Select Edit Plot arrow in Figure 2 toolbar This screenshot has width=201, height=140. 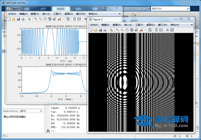tap(112, 30)
